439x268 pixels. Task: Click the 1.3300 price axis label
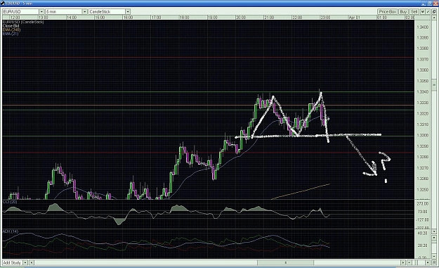pos(422,135)
